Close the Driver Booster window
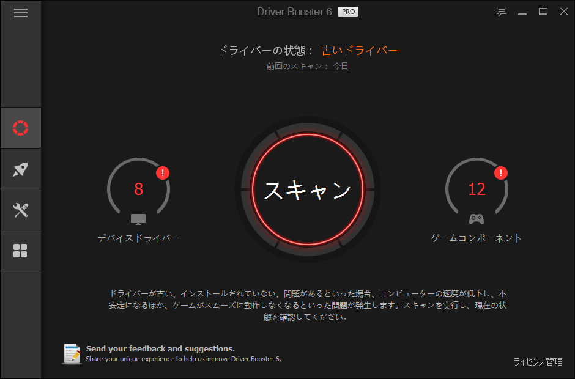The image size is (575, 379). [564, 12]
